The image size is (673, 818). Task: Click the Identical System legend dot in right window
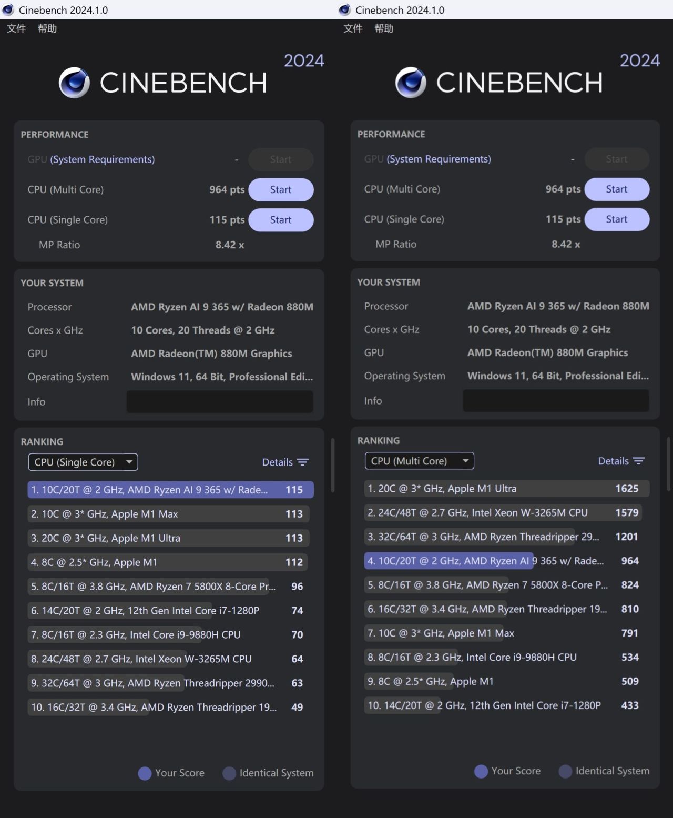(565, 771)
